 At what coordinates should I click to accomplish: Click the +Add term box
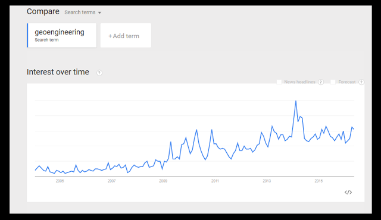click(126, 36)
